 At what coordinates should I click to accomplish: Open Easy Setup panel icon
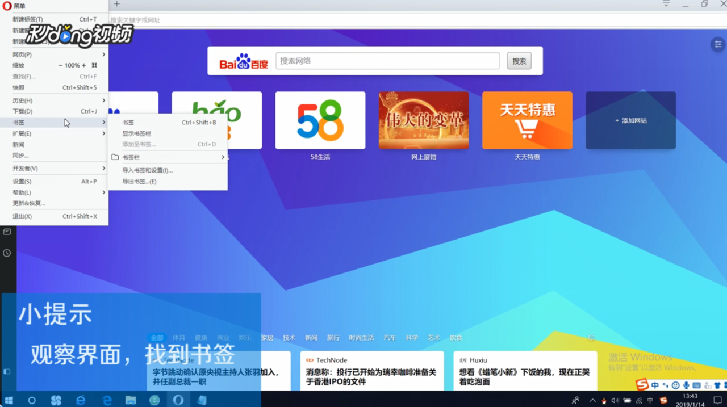pyautogui.click(x=718, y=44)
